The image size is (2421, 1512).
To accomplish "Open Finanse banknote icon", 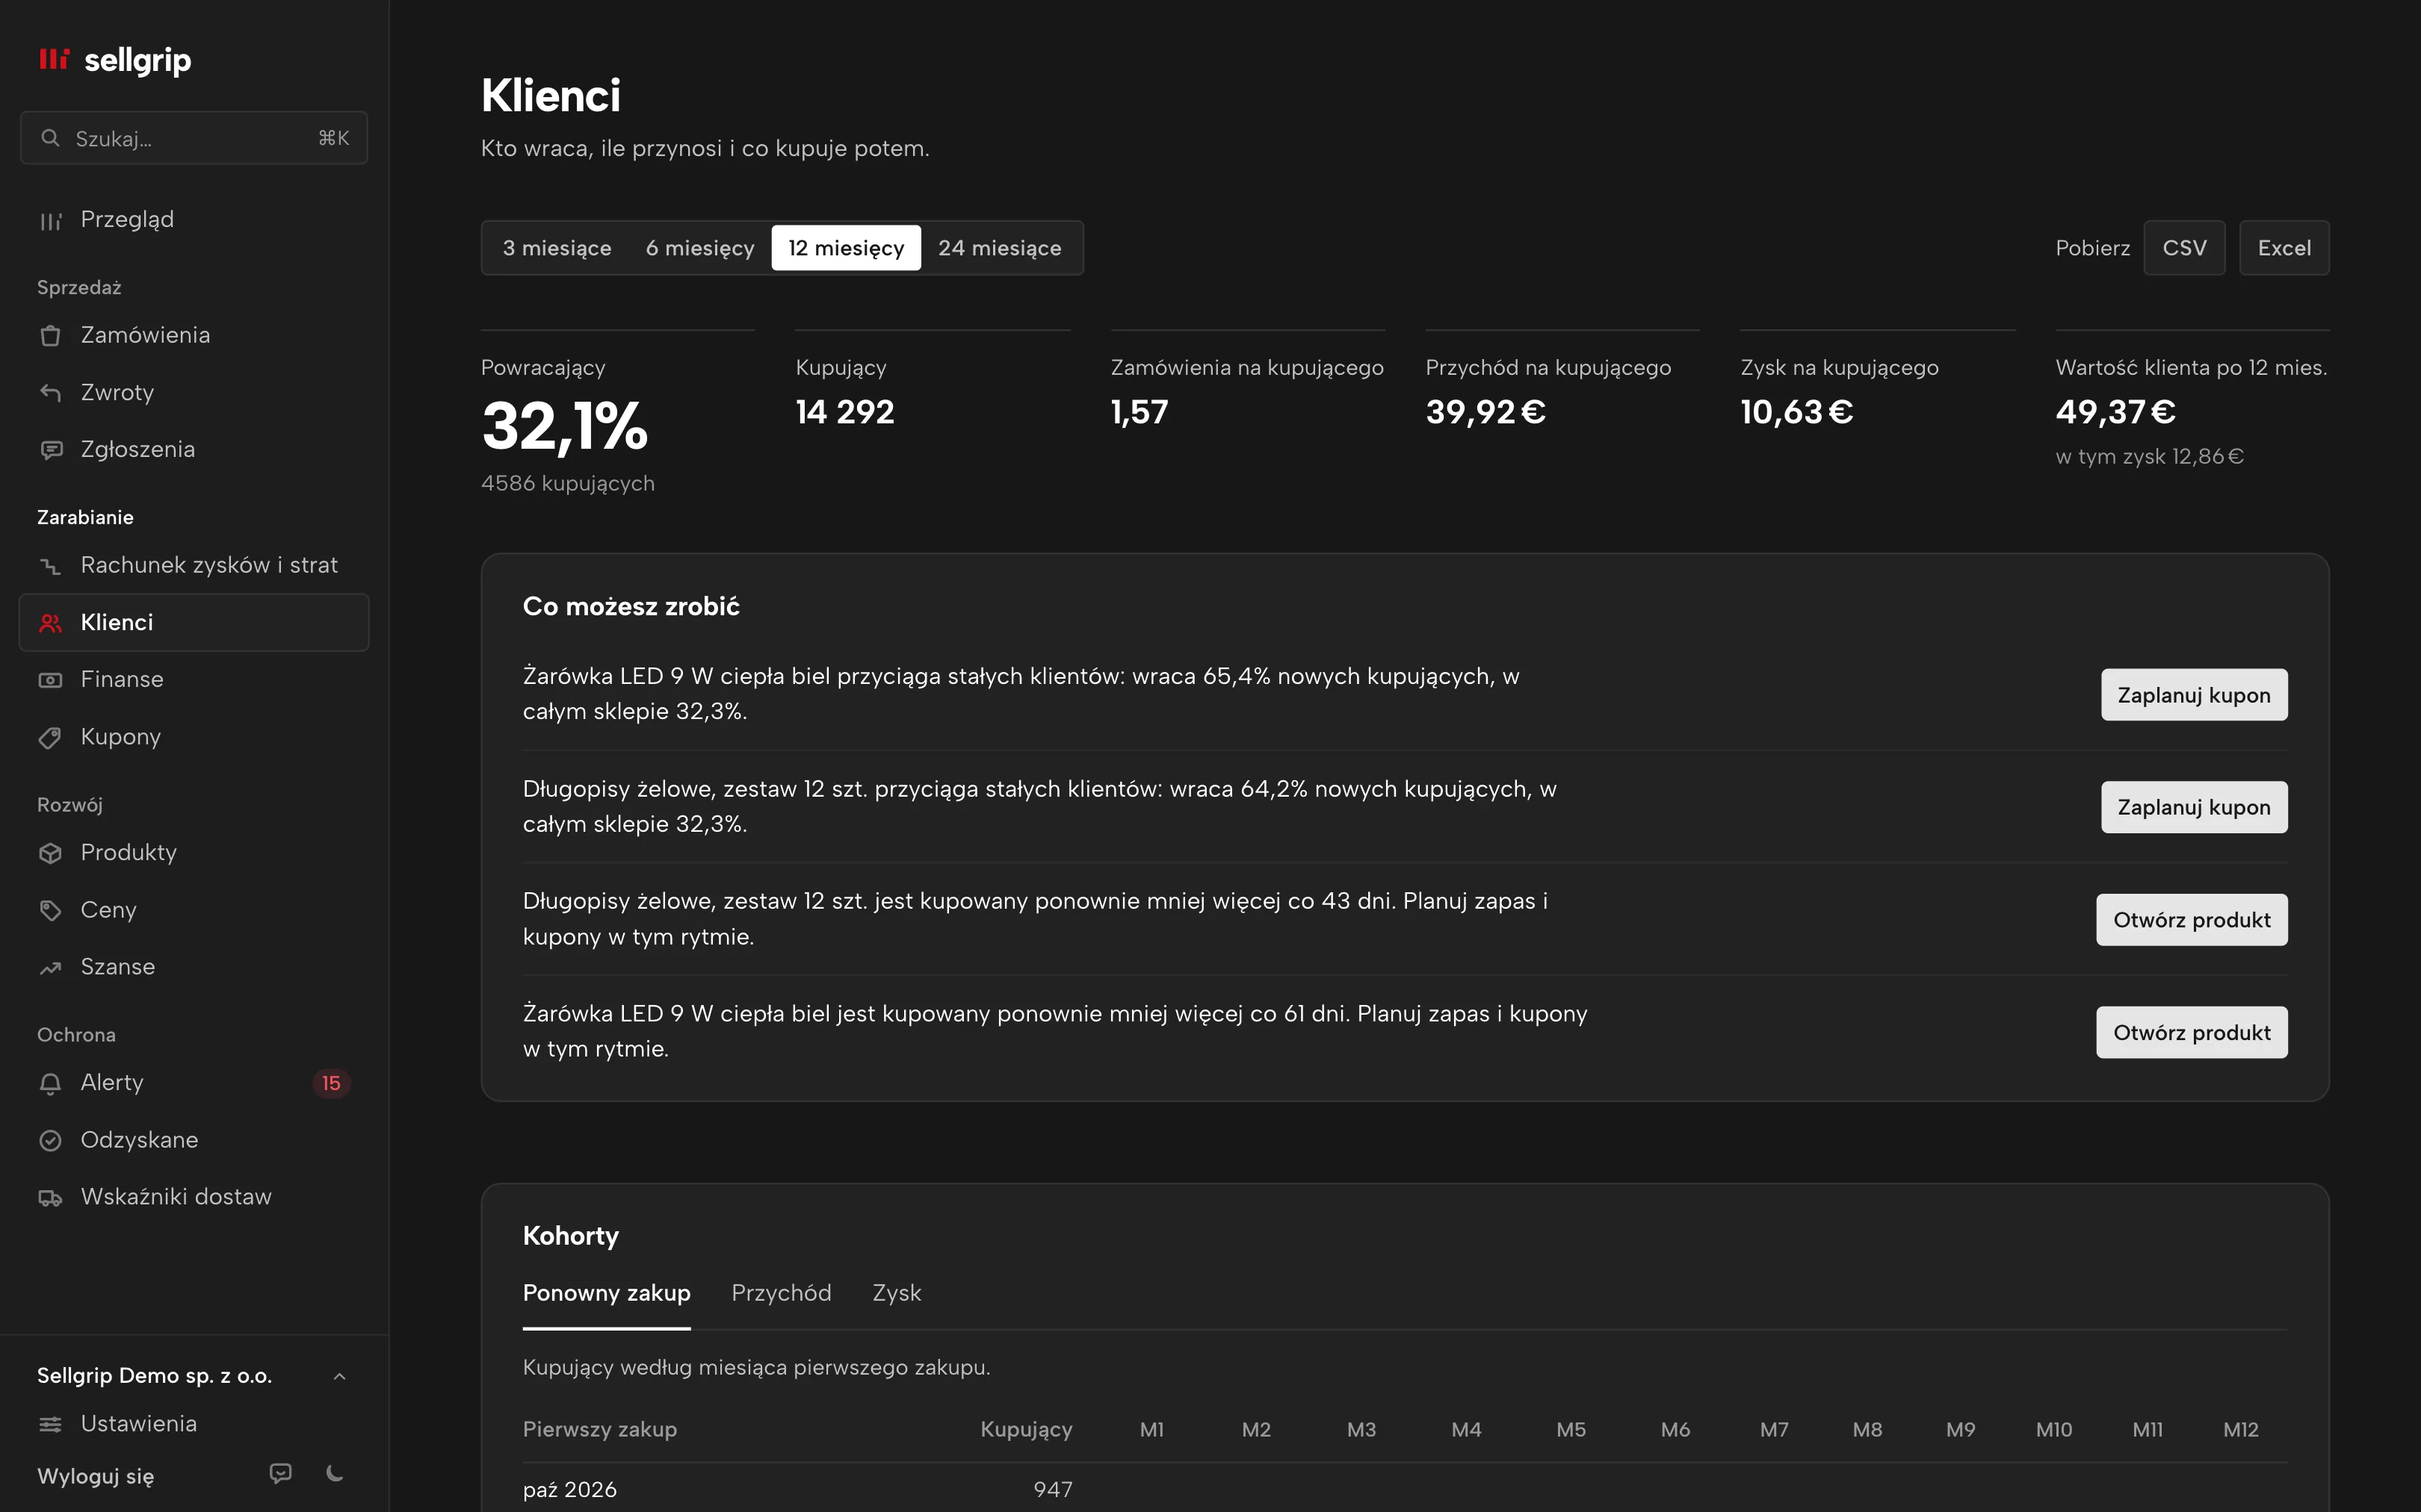I will pos(50,680).
